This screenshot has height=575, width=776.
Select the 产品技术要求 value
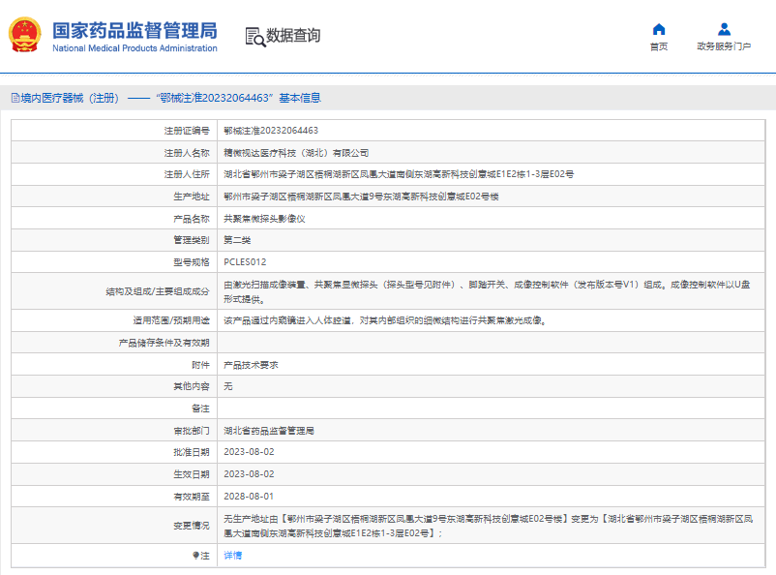click(251, 365)
